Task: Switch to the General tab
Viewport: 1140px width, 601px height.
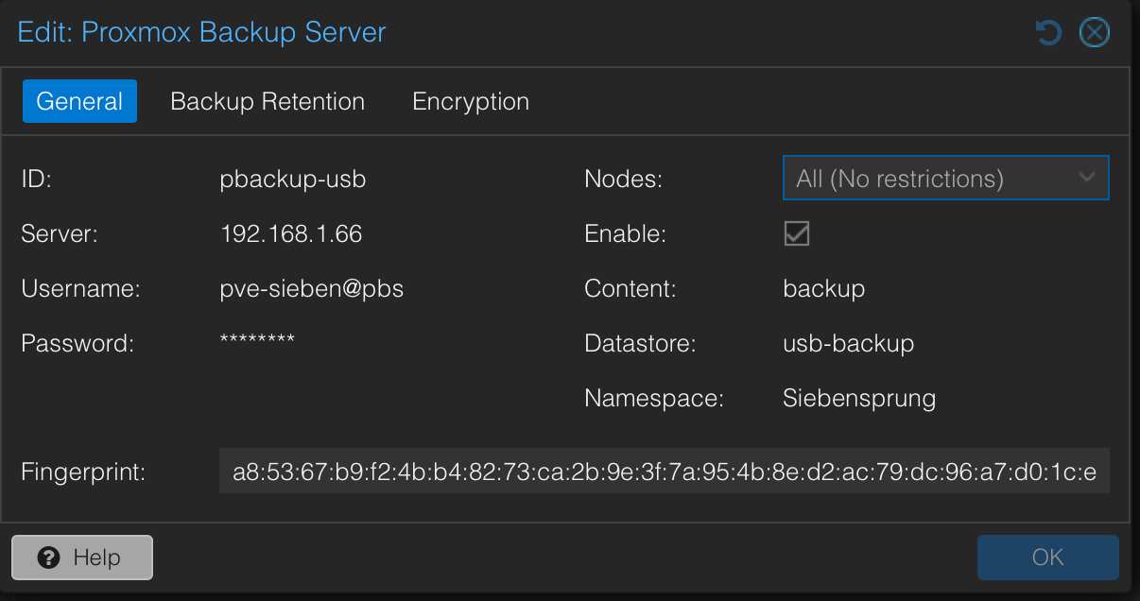Action: click(x=79, y=101)
